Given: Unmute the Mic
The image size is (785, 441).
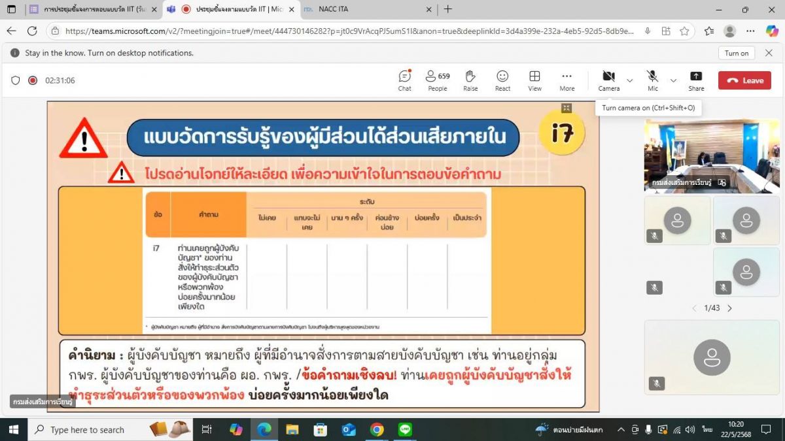Looking at the screenshot, I should [x=652, y=80].
